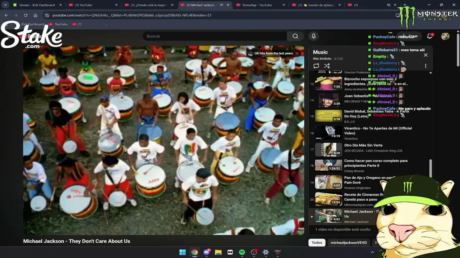Play Bizcocho esponjoso playlist video

[x=328, y=83]
